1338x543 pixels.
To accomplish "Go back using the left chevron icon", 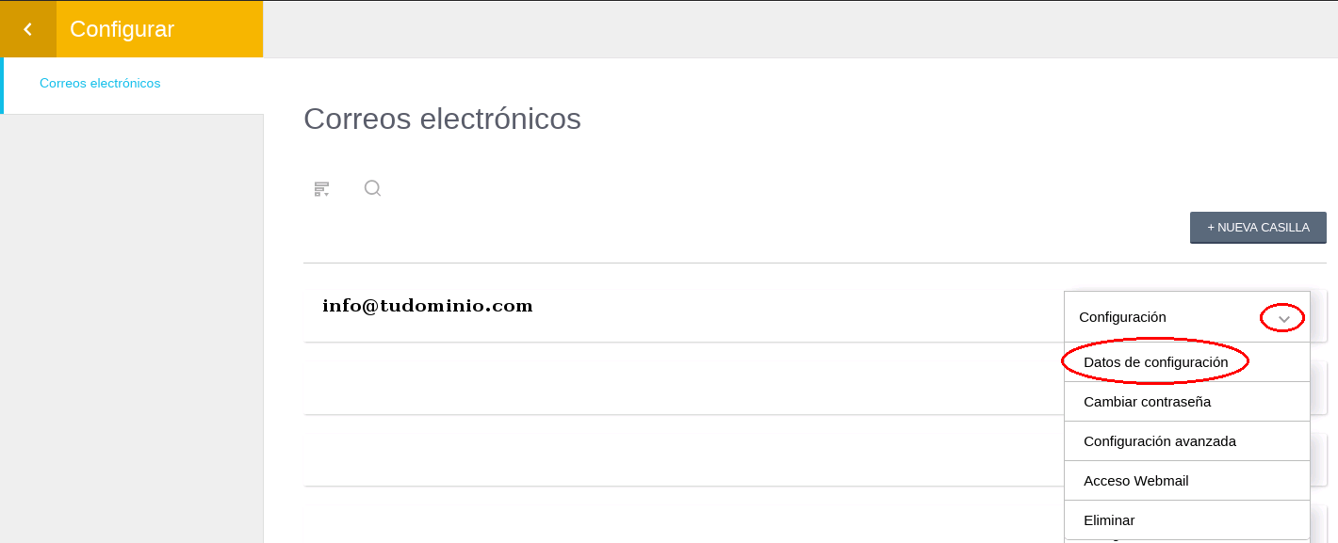I will 28,29.
